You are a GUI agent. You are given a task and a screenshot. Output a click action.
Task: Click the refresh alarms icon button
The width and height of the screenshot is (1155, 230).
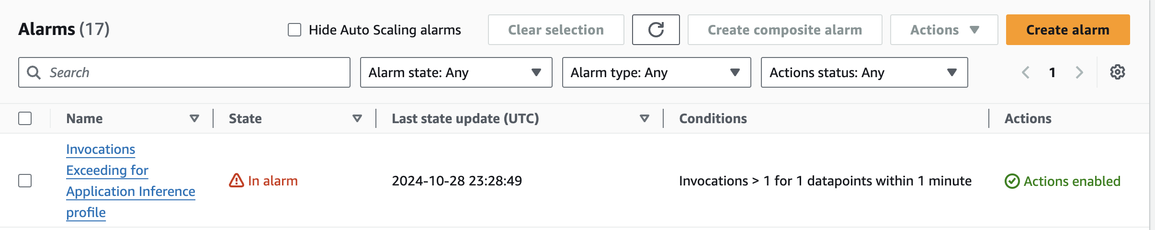pyautogui.click(x=656, y=30)
